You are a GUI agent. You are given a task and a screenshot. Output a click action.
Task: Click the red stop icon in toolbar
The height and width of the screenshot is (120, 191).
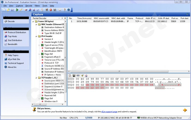(x=51, y=10)
